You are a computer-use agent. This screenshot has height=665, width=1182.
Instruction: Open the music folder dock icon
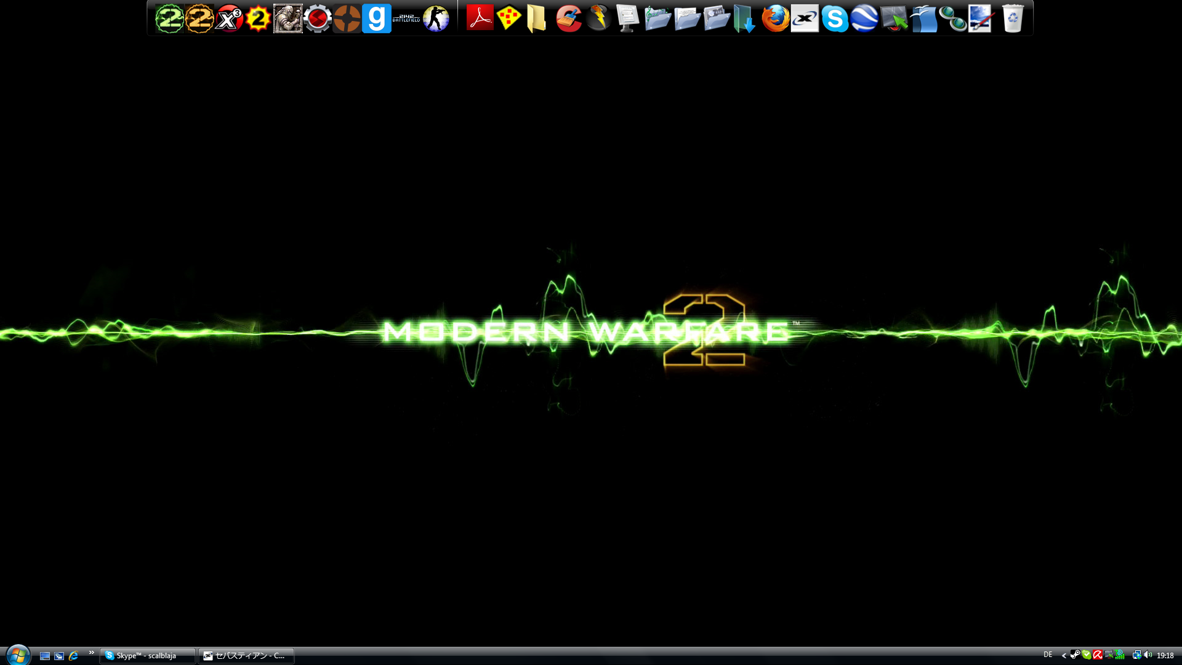click(657, 18)
